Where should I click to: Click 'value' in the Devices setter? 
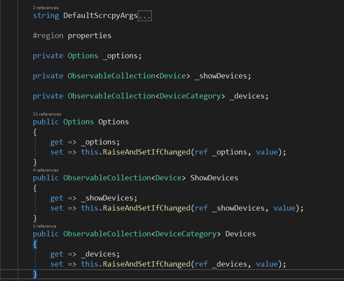tap(267, 264)
